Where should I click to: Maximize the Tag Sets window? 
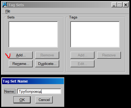(120, 5)
